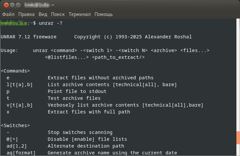Screen dimensions: 240x156
Task: Open the Правка menu
Action: [26, 14]
